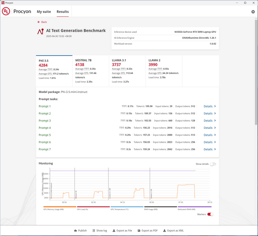The image size is (258, 236).
Task: Expand Prompt 6 details chevron
Action: click(x=215, y=142)
